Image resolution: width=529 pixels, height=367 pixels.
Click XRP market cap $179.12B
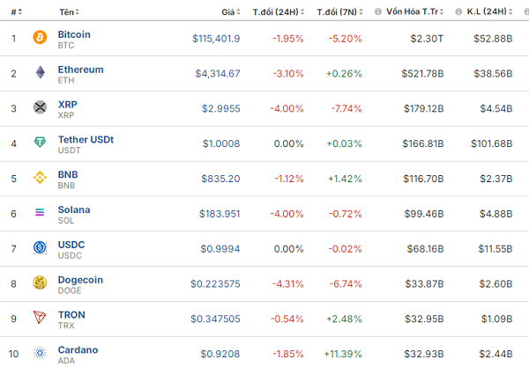(x=424, y=109)
